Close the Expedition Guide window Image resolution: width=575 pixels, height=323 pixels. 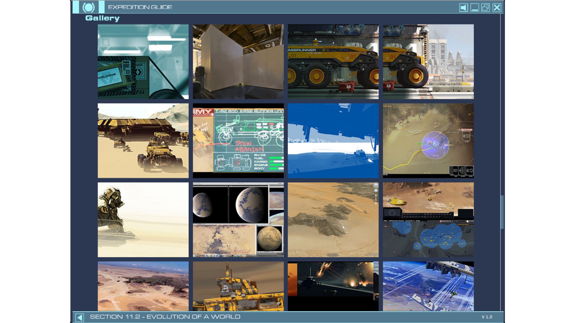(497, 7)
